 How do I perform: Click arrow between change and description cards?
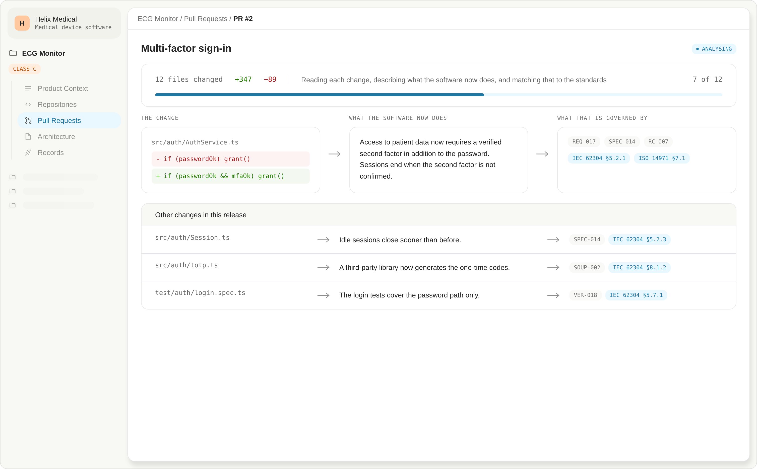334,154
